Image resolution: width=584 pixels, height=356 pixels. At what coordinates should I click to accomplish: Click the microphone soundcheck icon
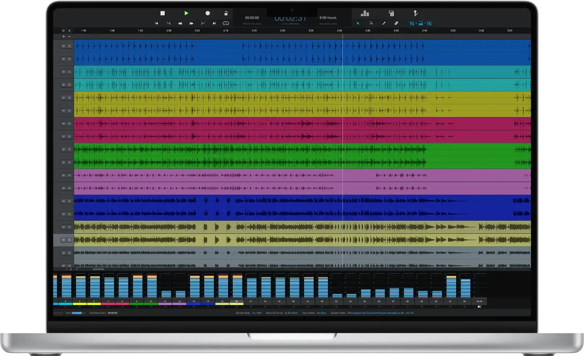[415, 13]
